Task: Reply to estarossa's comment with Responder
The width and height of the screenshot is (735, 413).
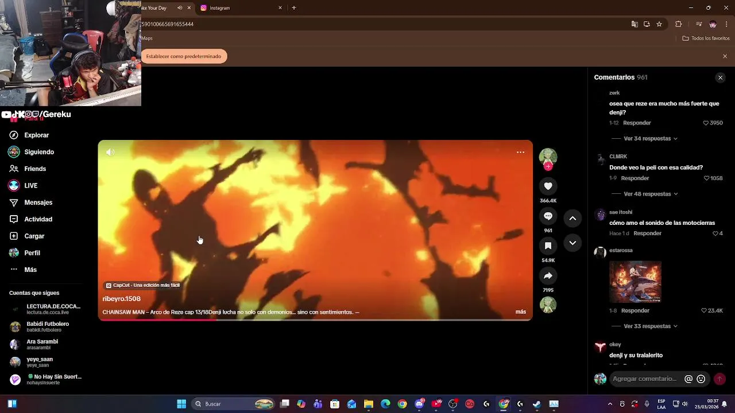Action: click(635, 310)
